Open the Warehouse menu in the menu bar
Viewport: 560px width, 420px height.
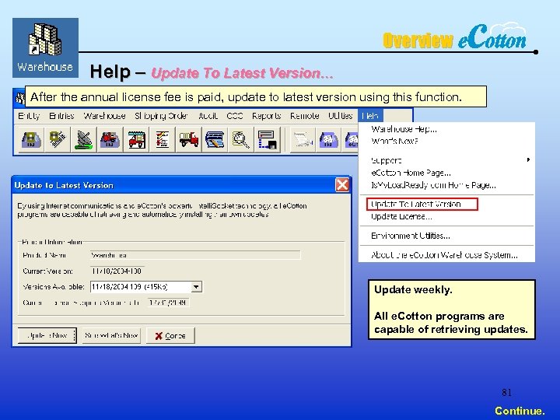[104, 116]
